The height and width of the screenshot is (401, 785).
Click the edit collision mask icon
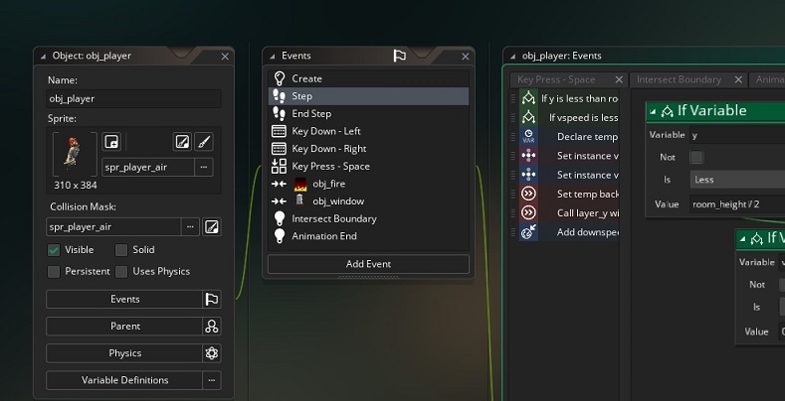211,227
